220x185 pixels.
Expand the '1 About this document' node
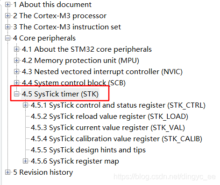(7, 5)
